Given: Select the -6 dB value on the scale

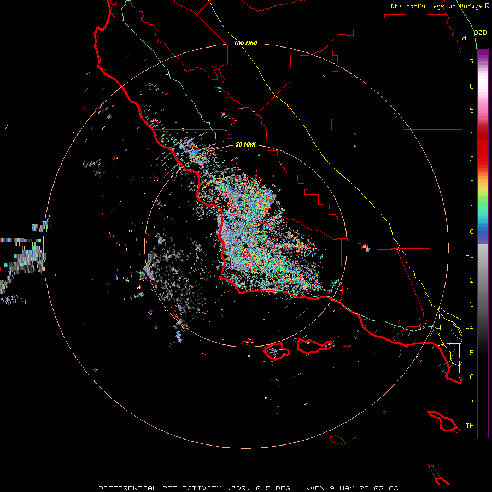Looking at the screenshot, I should coord(470,377).
